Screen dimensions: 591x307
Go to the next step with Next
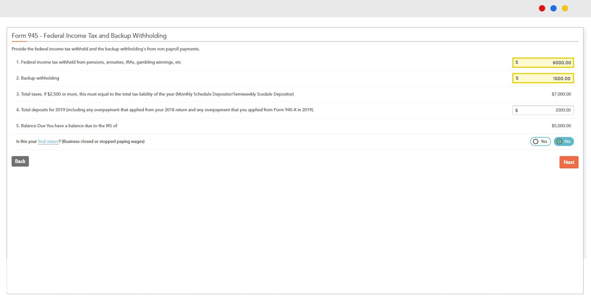tap(569, 162)
